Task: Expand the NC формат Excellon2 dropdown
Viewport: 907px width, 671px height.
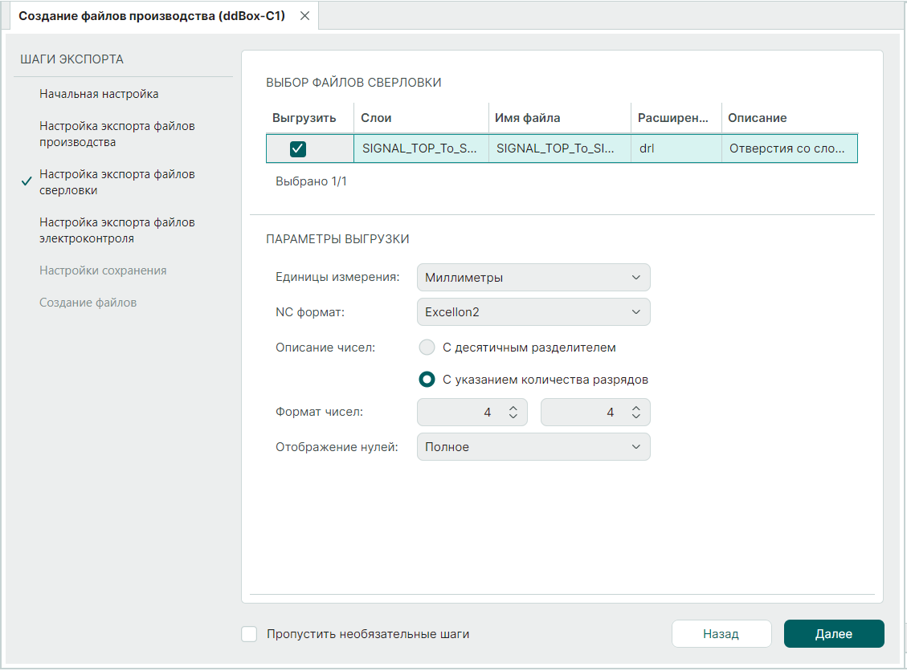Action: tap(533, 312)
